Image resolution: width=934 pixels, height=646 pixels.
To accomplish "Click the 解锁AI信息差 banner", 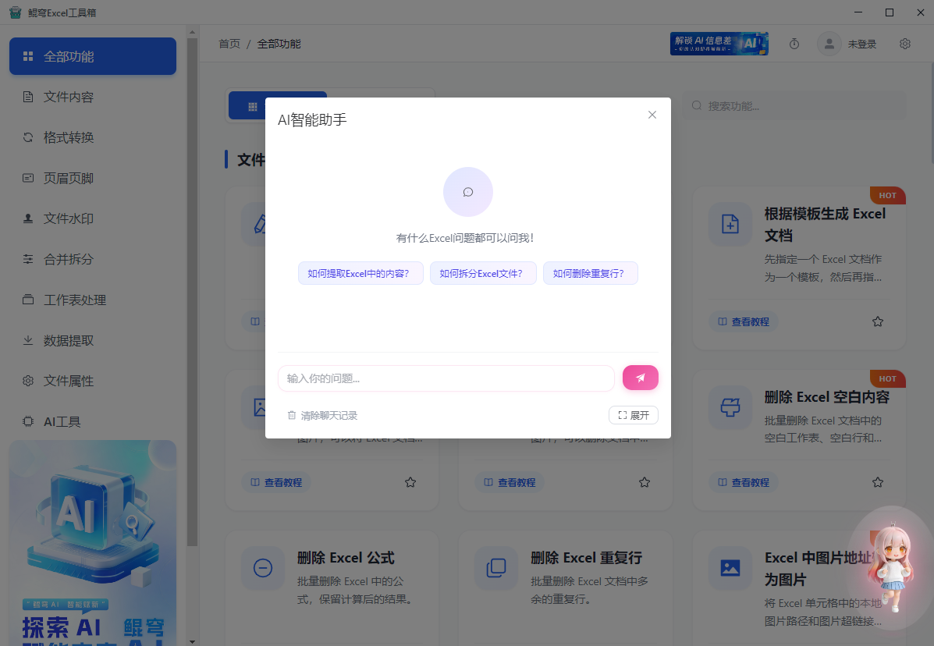I will (719, 43).
